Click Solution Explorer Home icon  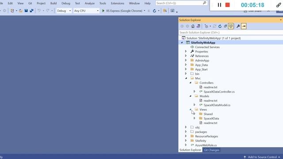coord(193,26)
